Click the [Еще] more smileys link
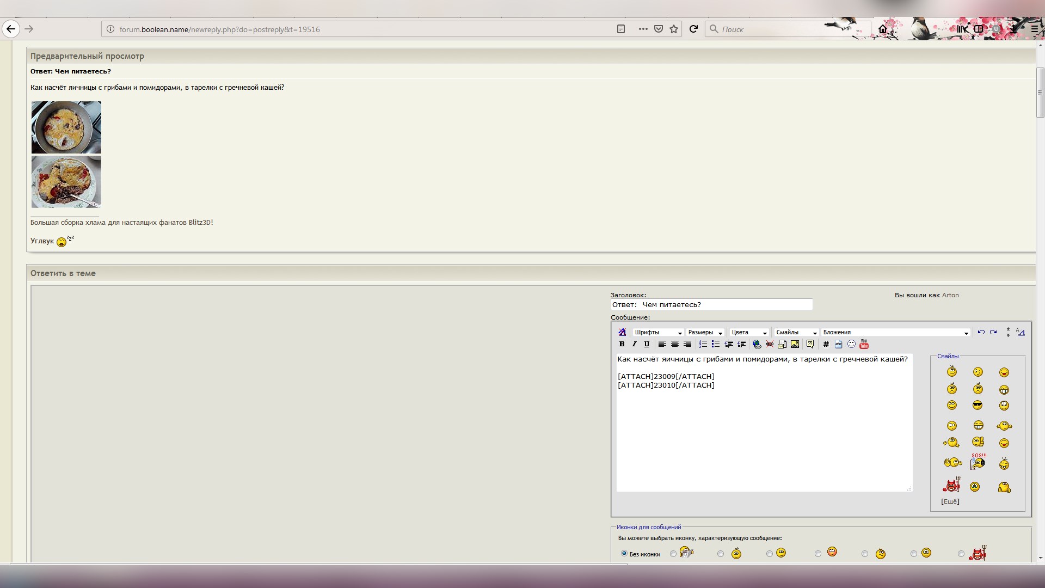The image size is (1045, 588). [950, 501]
